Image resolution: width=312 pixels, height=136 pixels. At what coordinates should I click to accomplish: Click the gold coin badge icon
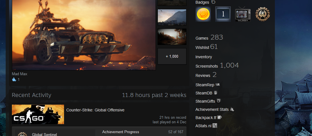(203, 14)
